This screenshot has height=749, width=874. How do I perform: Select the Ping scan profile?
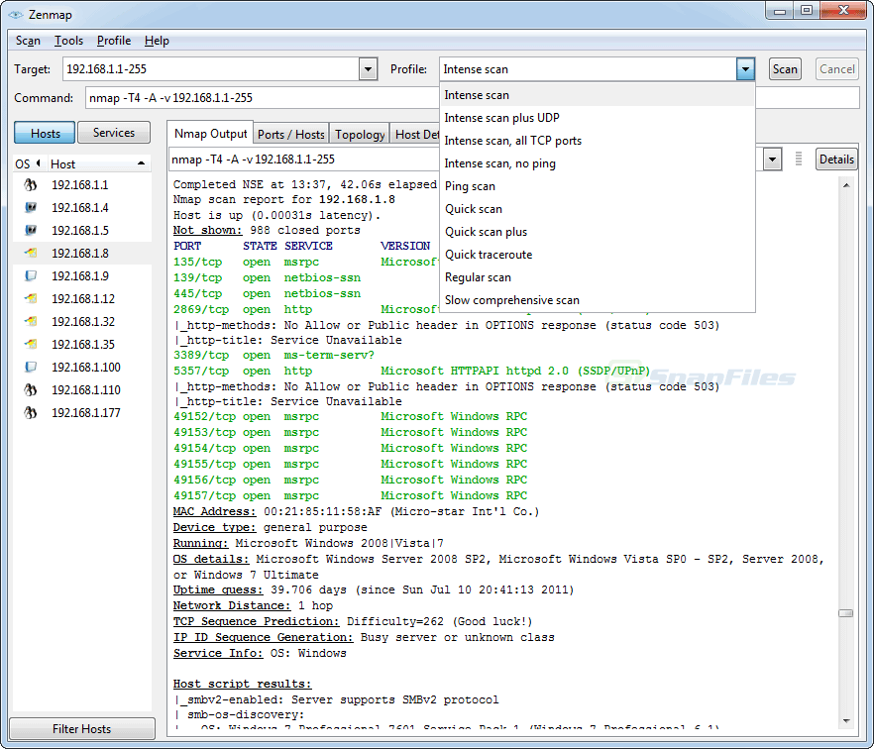(x=597, y=186)
